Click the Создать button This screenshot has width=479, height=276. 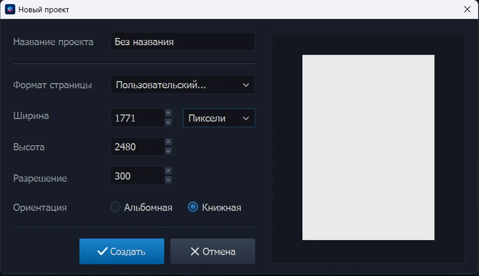click(x=122, y=251)
